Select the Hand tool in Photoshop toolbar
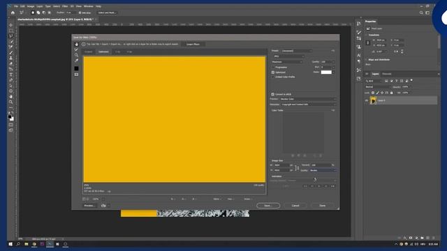This screenshot has width=447, height=251. [x=11, y=96]
